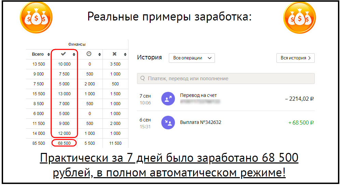Viewport: 340px width, 185px height.
Task: Click the circled 68 500 total cell
Action: click(64, 143)
